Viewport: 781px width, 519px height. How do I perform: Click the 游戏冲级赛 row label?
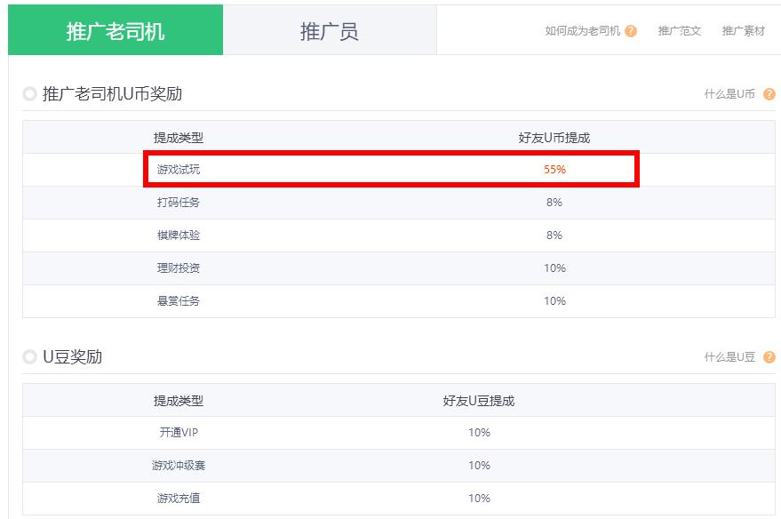179,465
